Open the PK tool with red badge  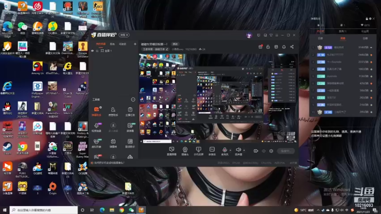tap(97, 157)
